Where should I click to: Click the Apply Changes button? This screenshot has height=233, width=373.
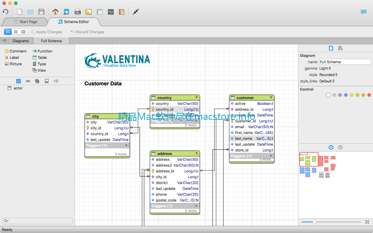pyautogui.click(x=47, y=32)
